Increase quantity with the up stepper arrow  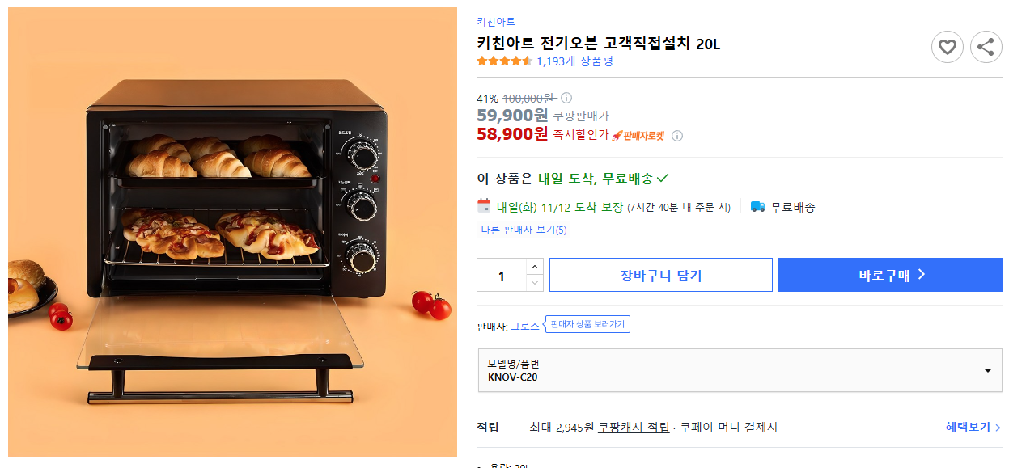click(x=534, y=267)
